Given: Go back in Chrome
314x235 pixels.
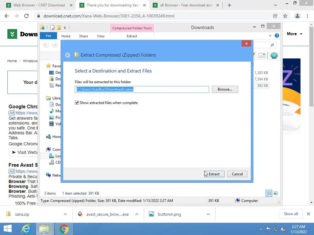Looking at the screenshot, I should coord(7,16).
